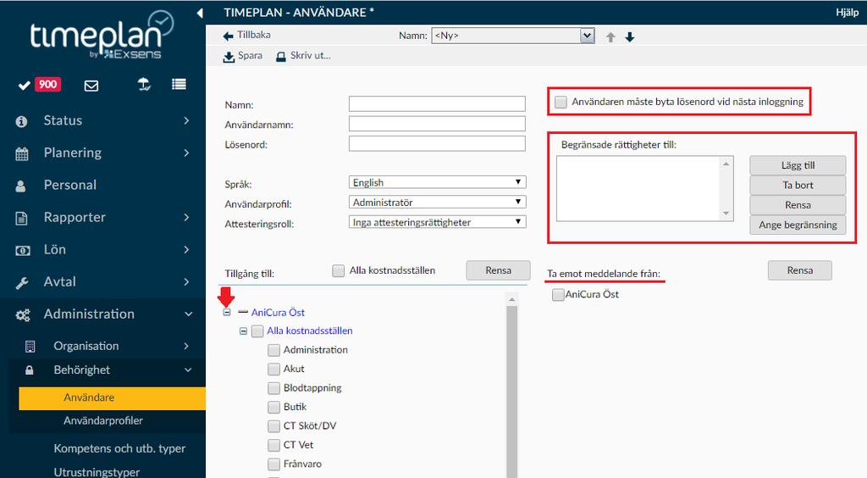Click the Spara download icon
This screenshot has height=478, width=867.
click(229, 57)
